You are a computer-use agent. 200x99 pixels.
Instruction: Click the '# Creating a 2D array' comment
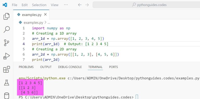coord(54,49)
